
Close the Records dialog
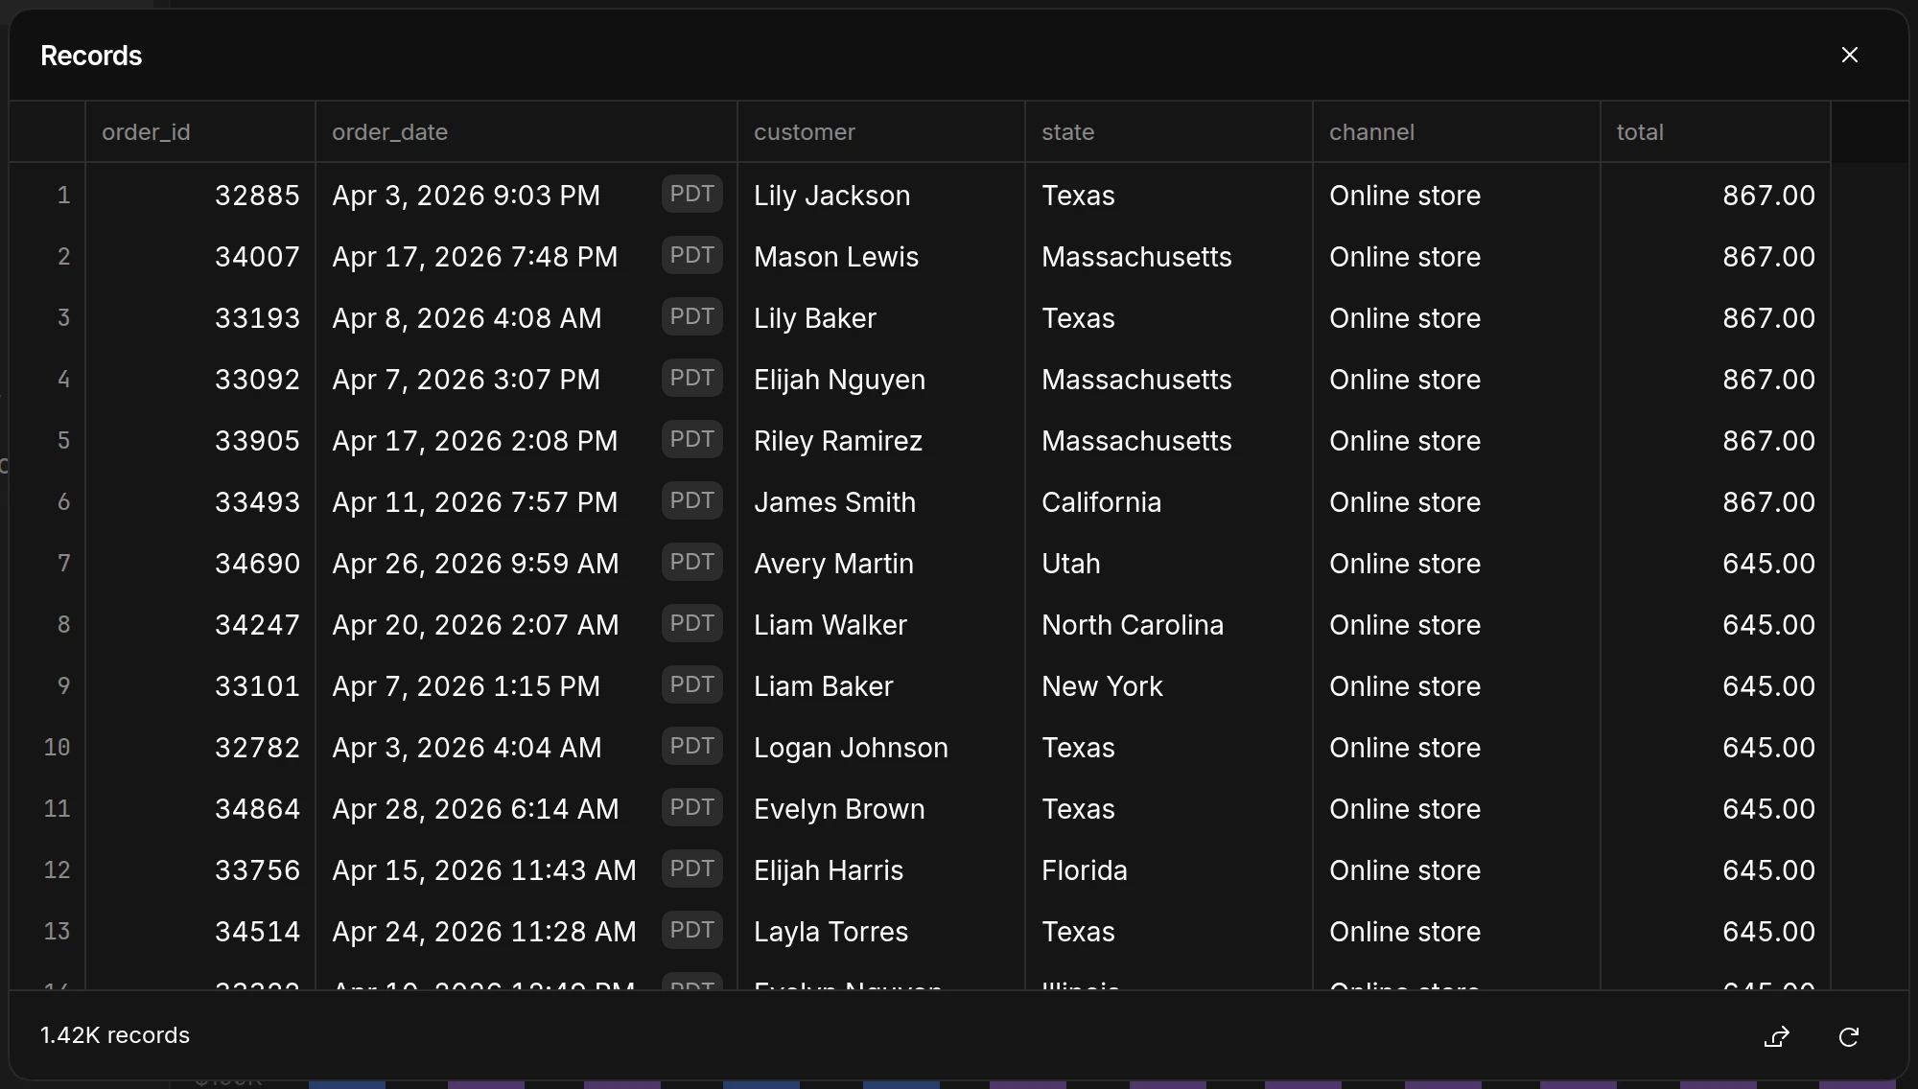[x=1849, y=56]
